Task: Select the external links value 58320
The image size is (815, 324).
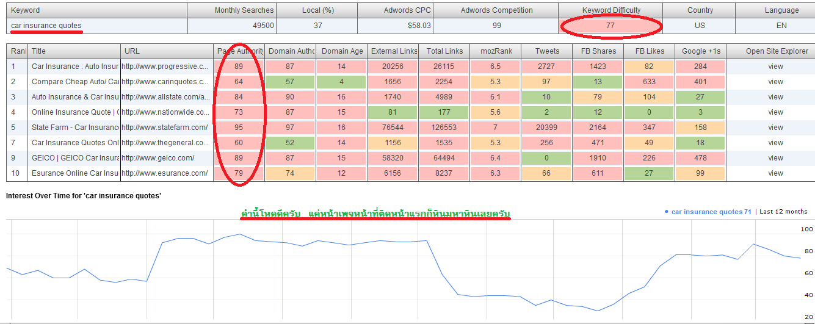Action: 393,158
